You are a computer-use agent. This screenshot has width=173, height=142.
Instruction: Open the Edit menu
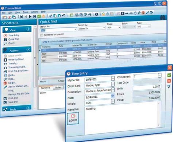coord(10,12)
